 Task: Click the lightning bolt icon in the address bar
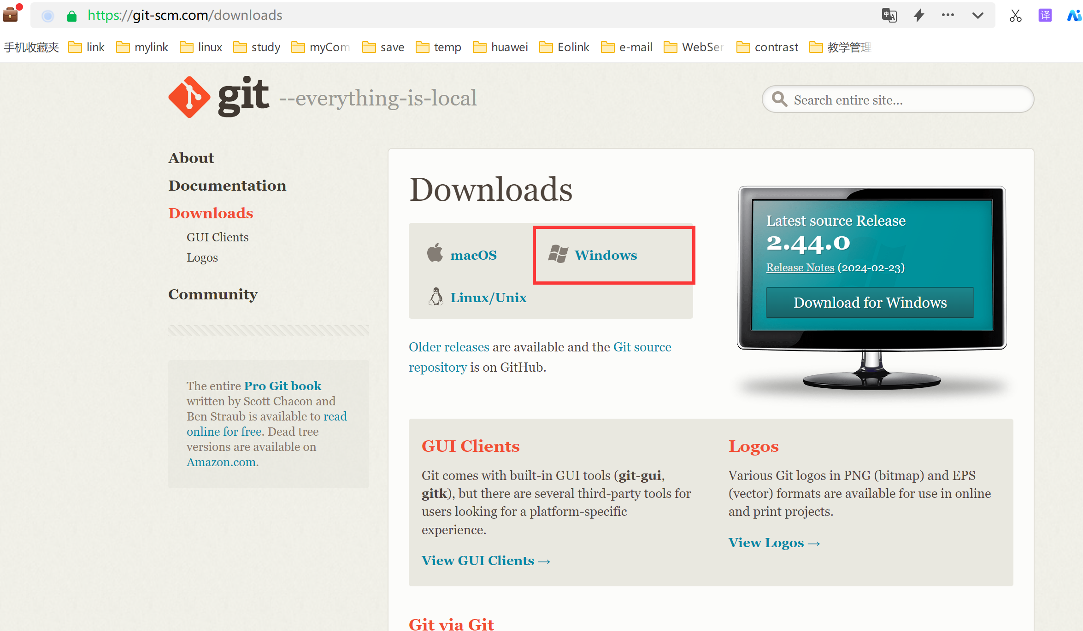pyautogui.click(x=919, y=15)
